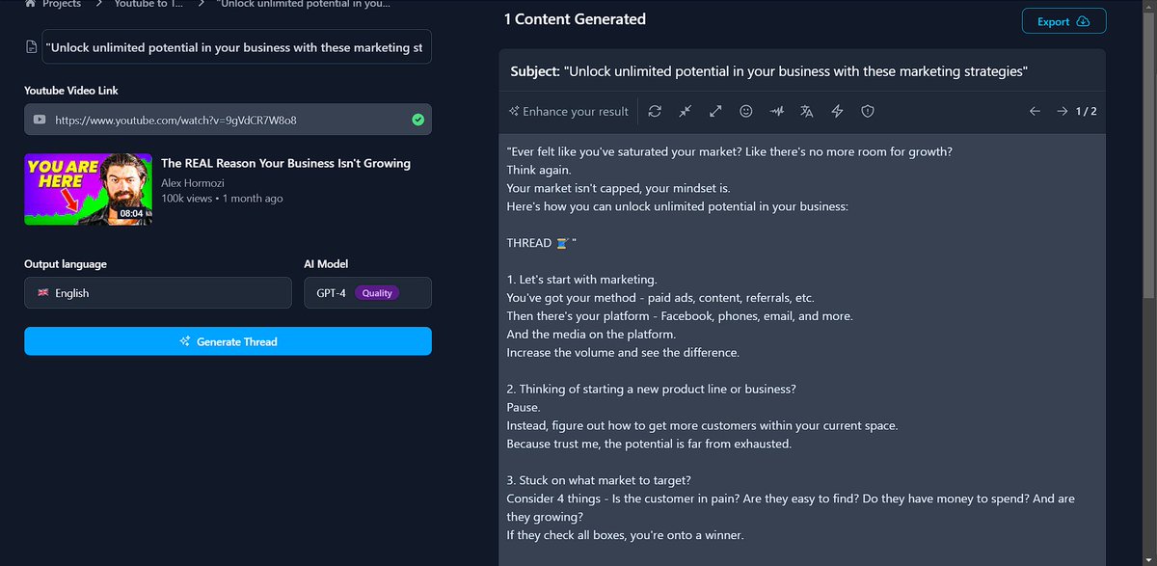This screenshot has height=566, width=1157.
Task: Open the Output language English dropdown
Action: coord(158,293)
